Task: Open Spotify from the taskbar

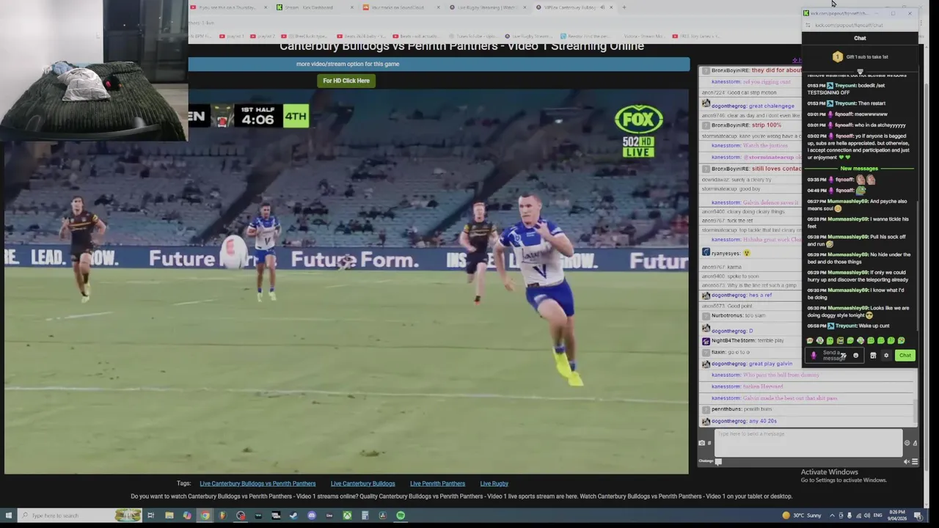Action: (401, 516)
